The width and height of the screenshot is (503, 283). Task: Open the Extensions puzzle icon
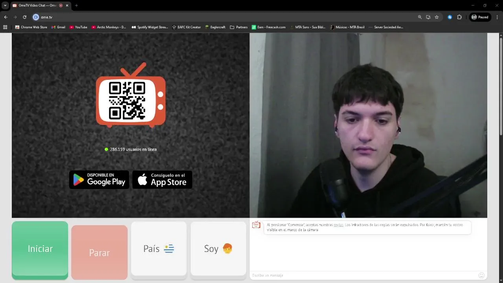pos(459,17)
